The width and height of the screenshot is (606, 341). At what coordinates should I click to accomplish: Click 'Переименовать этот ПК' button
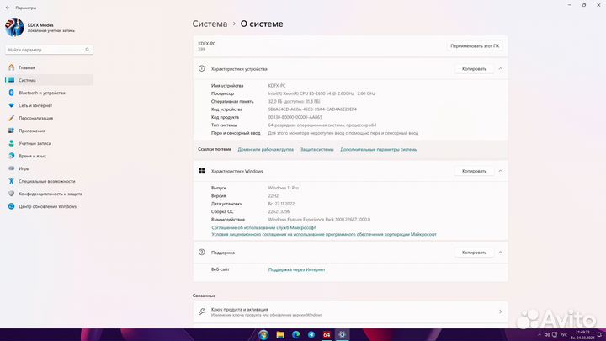475,46
